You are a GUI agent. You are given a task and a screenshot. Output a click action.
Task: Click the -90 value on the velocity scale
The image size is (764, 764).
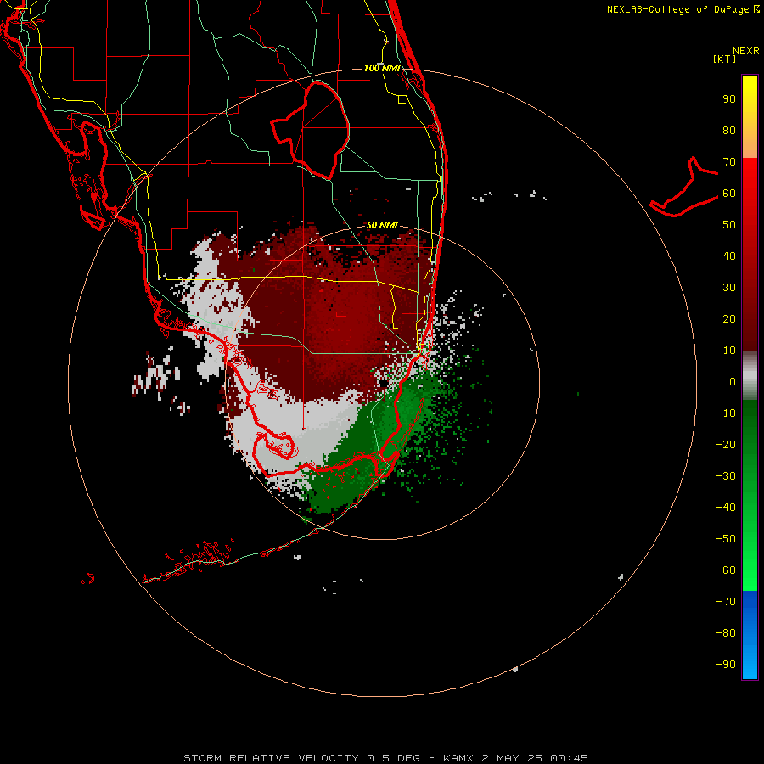click(726, 665)
